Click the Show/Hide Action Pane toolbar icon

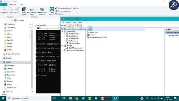coord(81,26)
